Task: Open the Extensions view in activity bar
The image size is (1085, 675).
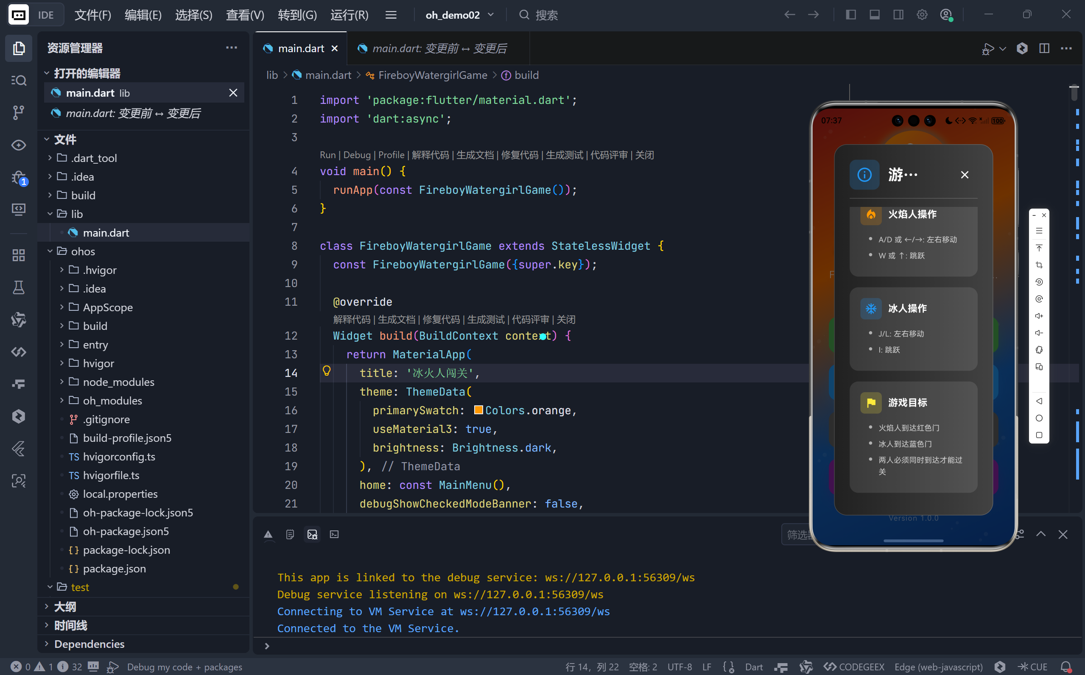Action: click(18, 255)
